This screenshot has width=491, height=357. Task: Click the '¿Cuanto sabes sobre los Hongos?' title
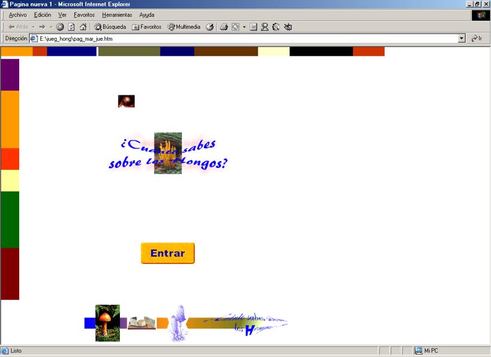168,154
